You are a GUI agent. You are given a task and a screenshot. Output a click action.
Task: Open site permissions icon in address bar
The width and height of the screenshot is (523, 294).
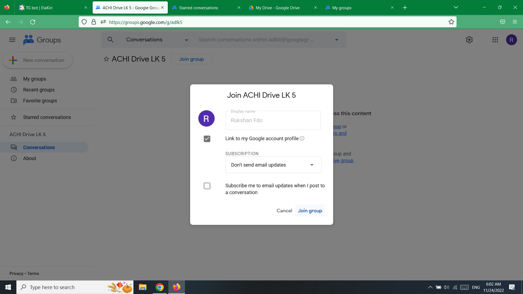point(103,22)
